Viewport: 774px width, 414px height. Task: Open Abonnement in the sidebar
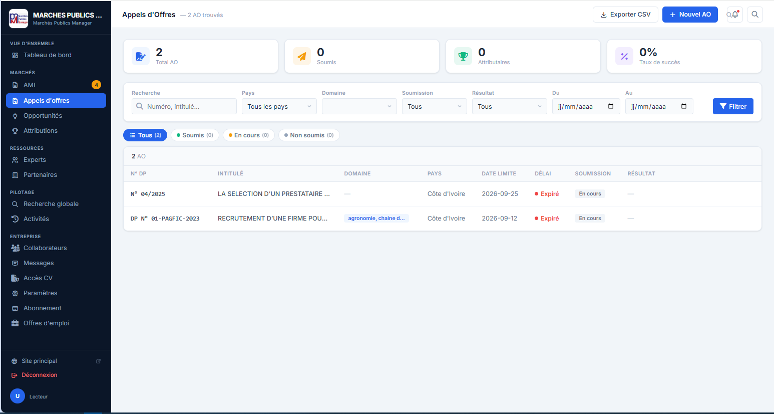pyautogui.click(x=56, y=308)
